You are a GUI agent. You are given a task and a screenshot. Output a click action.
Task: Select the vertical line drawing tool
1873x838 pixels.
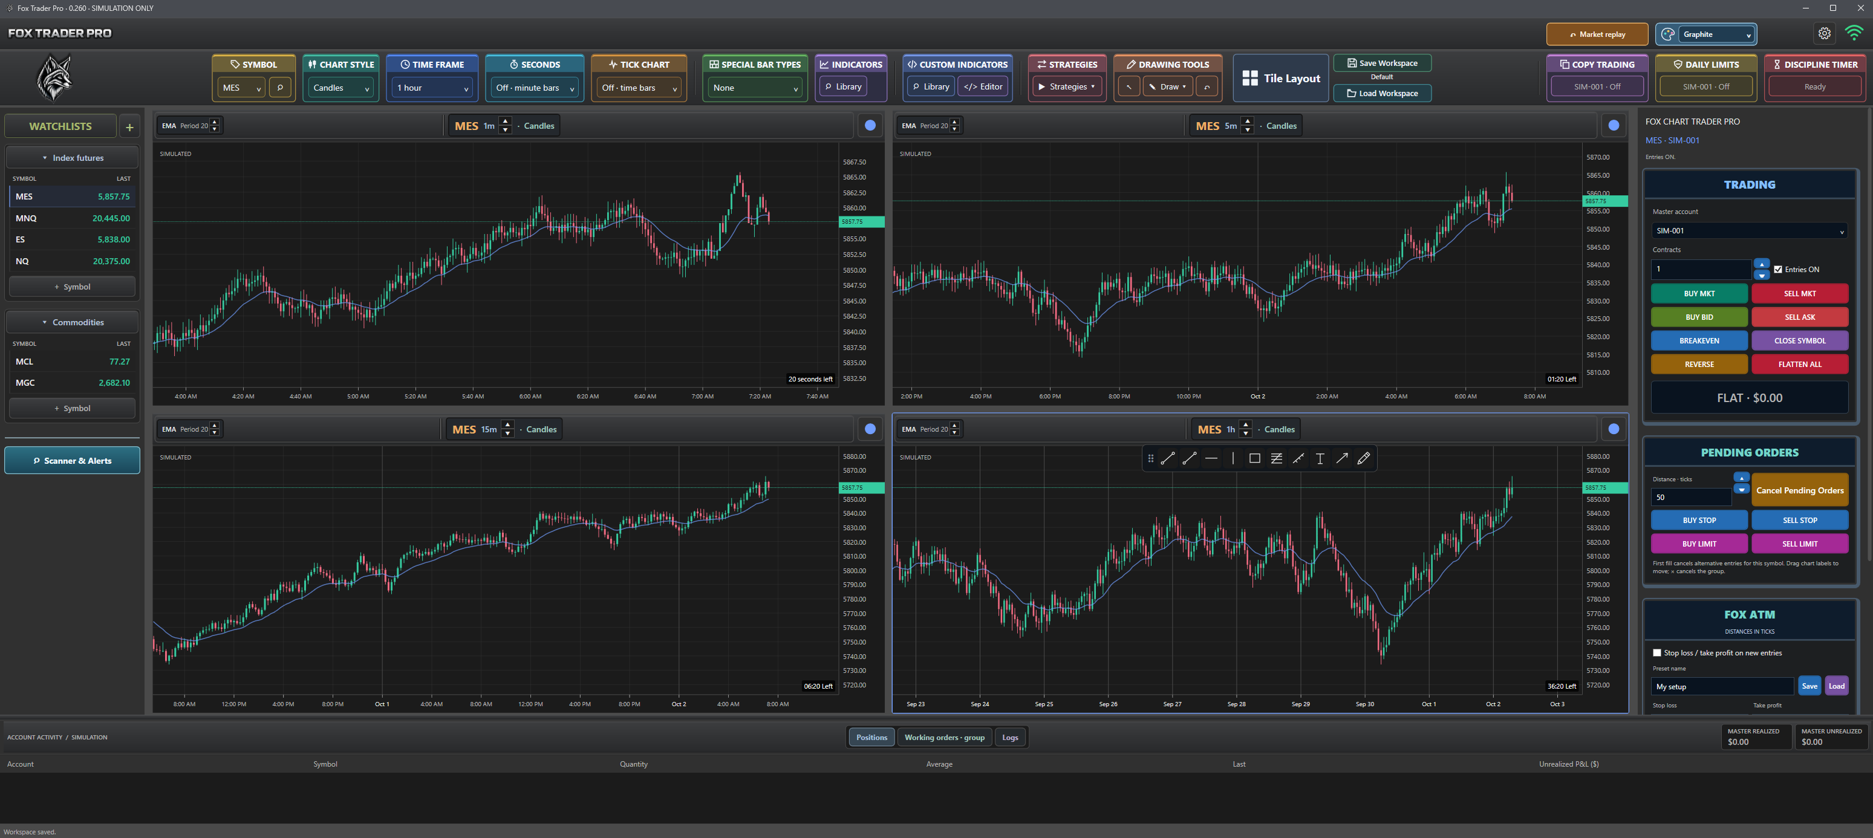pyautogui.click(x=1233, y=459)
